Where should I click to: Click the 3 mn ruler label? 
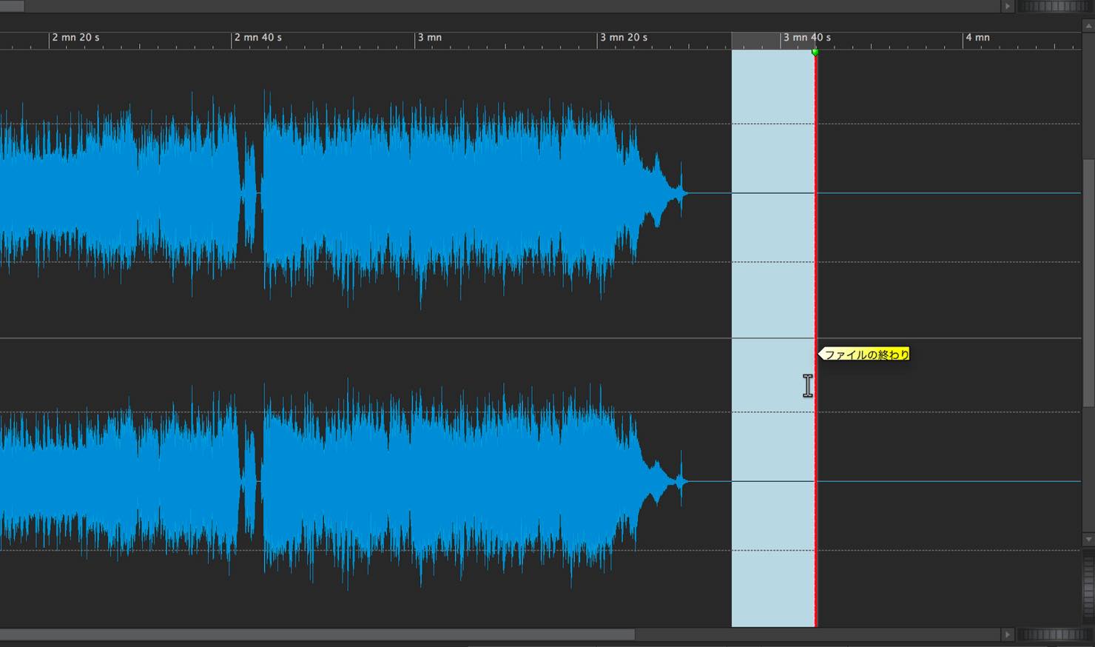click(x=430, y=37)
